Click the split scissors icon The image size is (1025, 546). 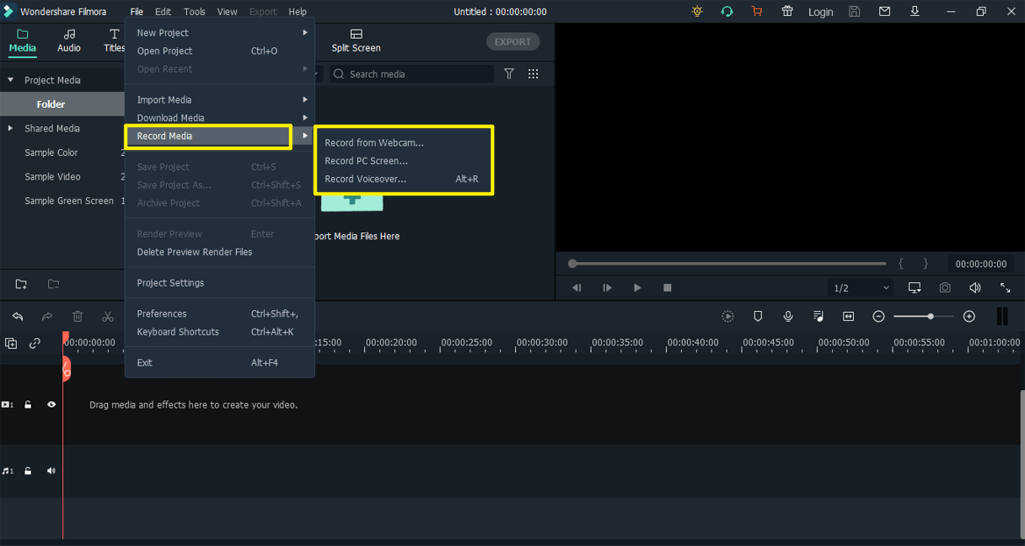point(108,316)
